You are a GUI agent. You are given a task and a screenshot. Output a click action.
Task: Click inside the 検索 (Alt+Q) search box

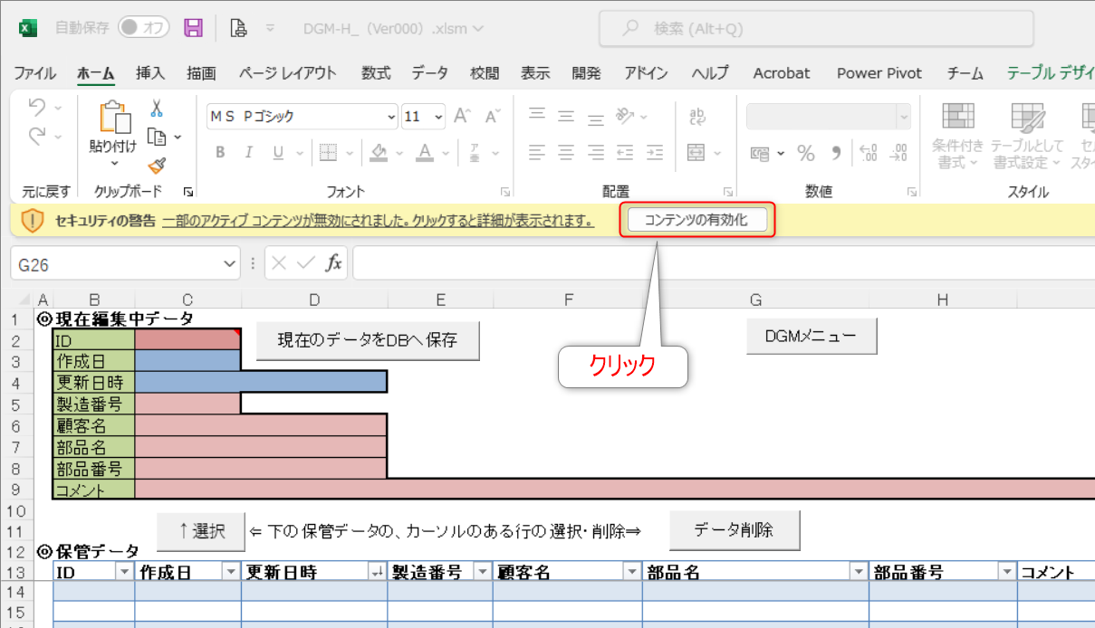click(815, 28)
